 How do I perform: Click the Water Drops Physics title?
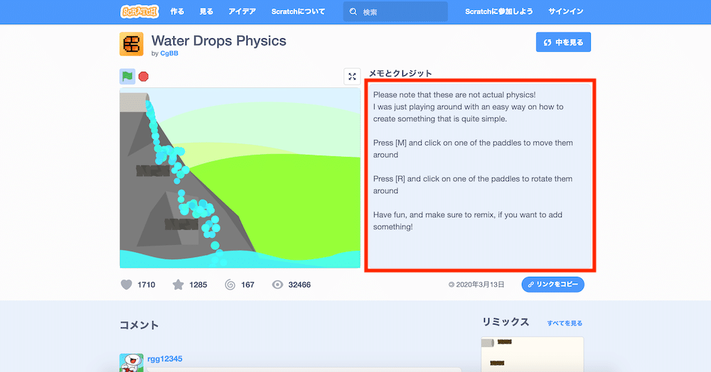click(x=218, y=40)
